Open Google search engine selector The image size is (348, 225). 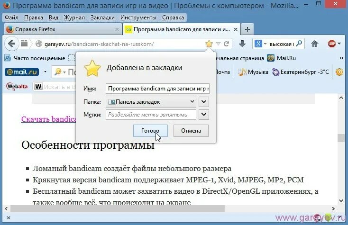260,44
